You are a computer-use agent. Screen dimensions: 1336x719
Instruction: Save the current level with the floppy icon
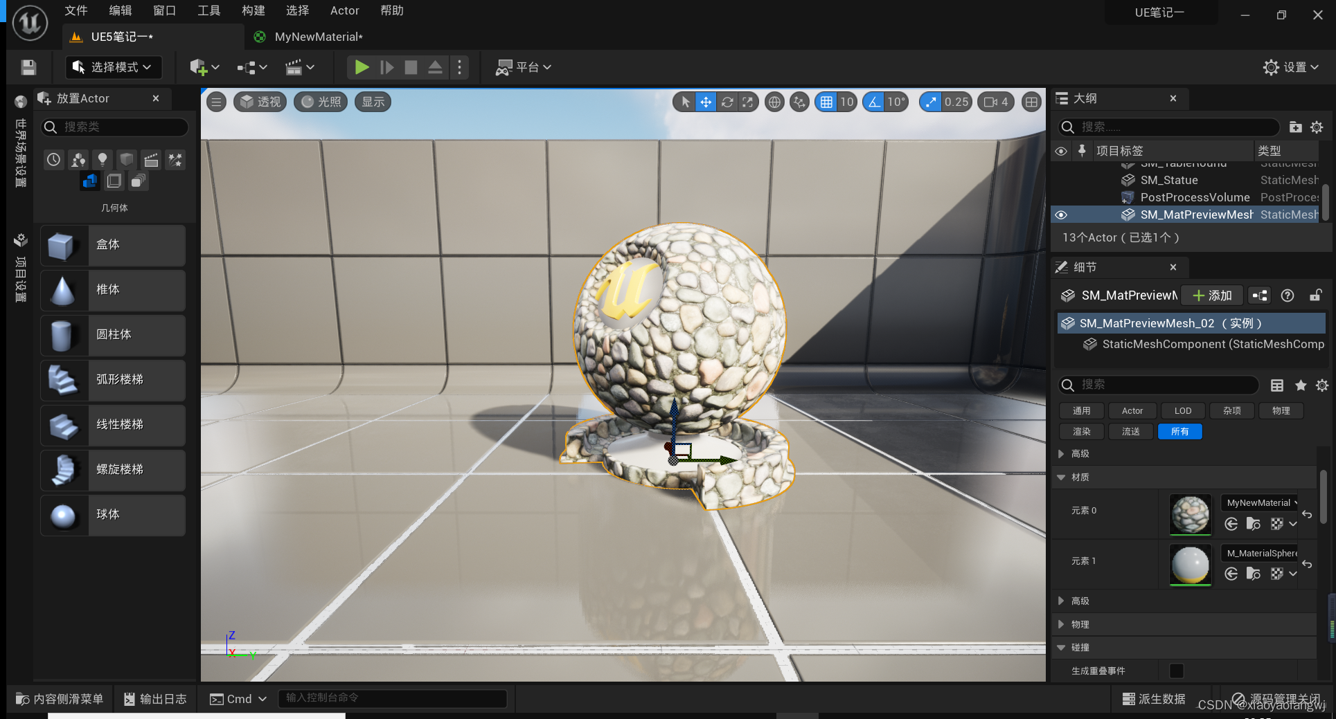point(28,67)
